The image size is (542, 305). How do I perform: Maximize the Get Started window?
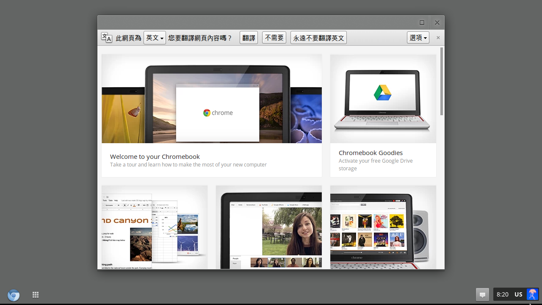click(x=422, y=22)
